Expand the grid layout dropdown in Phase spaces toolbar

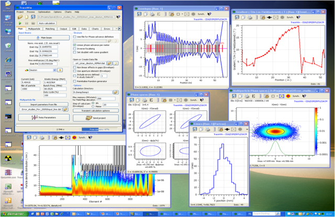click(x=175, y=100)
